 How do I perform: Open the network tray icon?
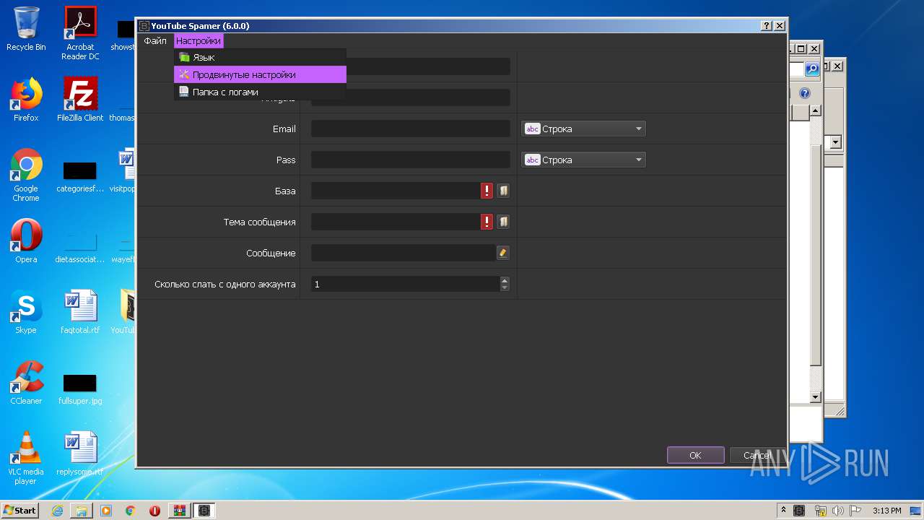820,511
